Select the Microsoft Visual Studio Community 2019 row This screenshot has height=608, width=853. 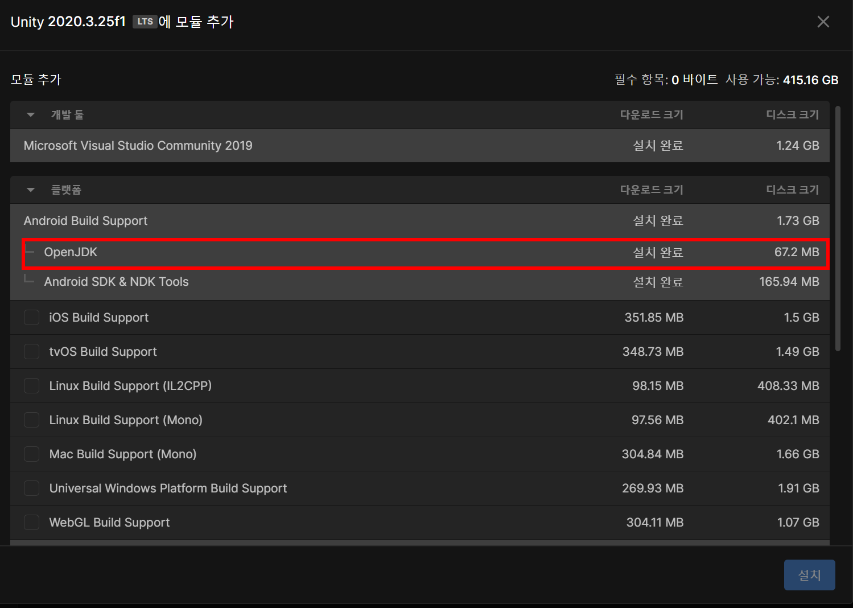(420, 146)
